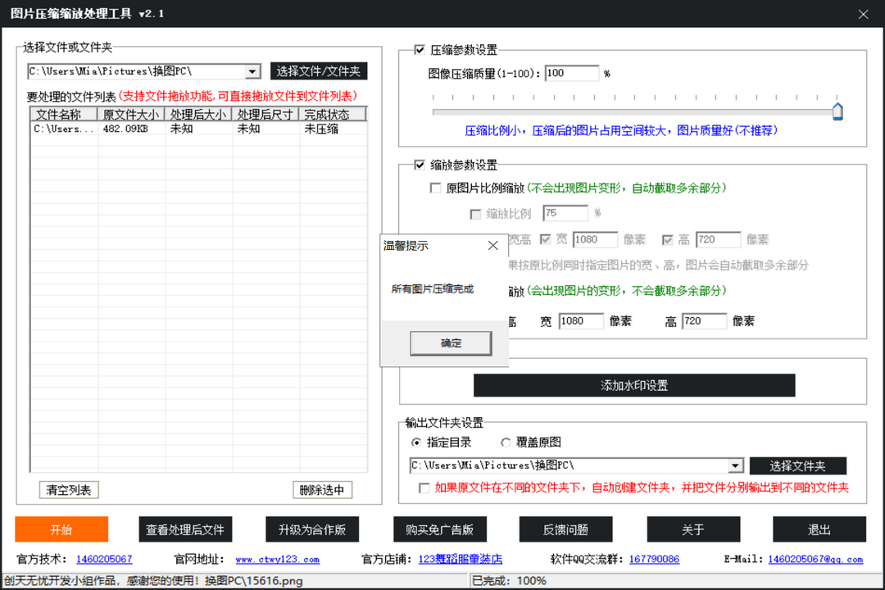The image size is (885, 590).
Task: Click 升级为合作版 button
Action: pyautogui.click(x=312, y=529)
